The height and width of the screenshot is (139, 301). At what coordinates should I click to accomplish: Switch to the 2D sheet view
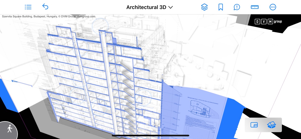(254, 125)
